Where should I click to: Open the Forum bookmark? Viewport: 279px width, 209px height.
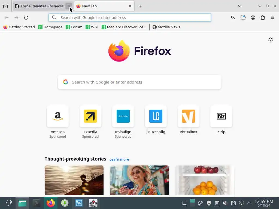tap(74, 27)
